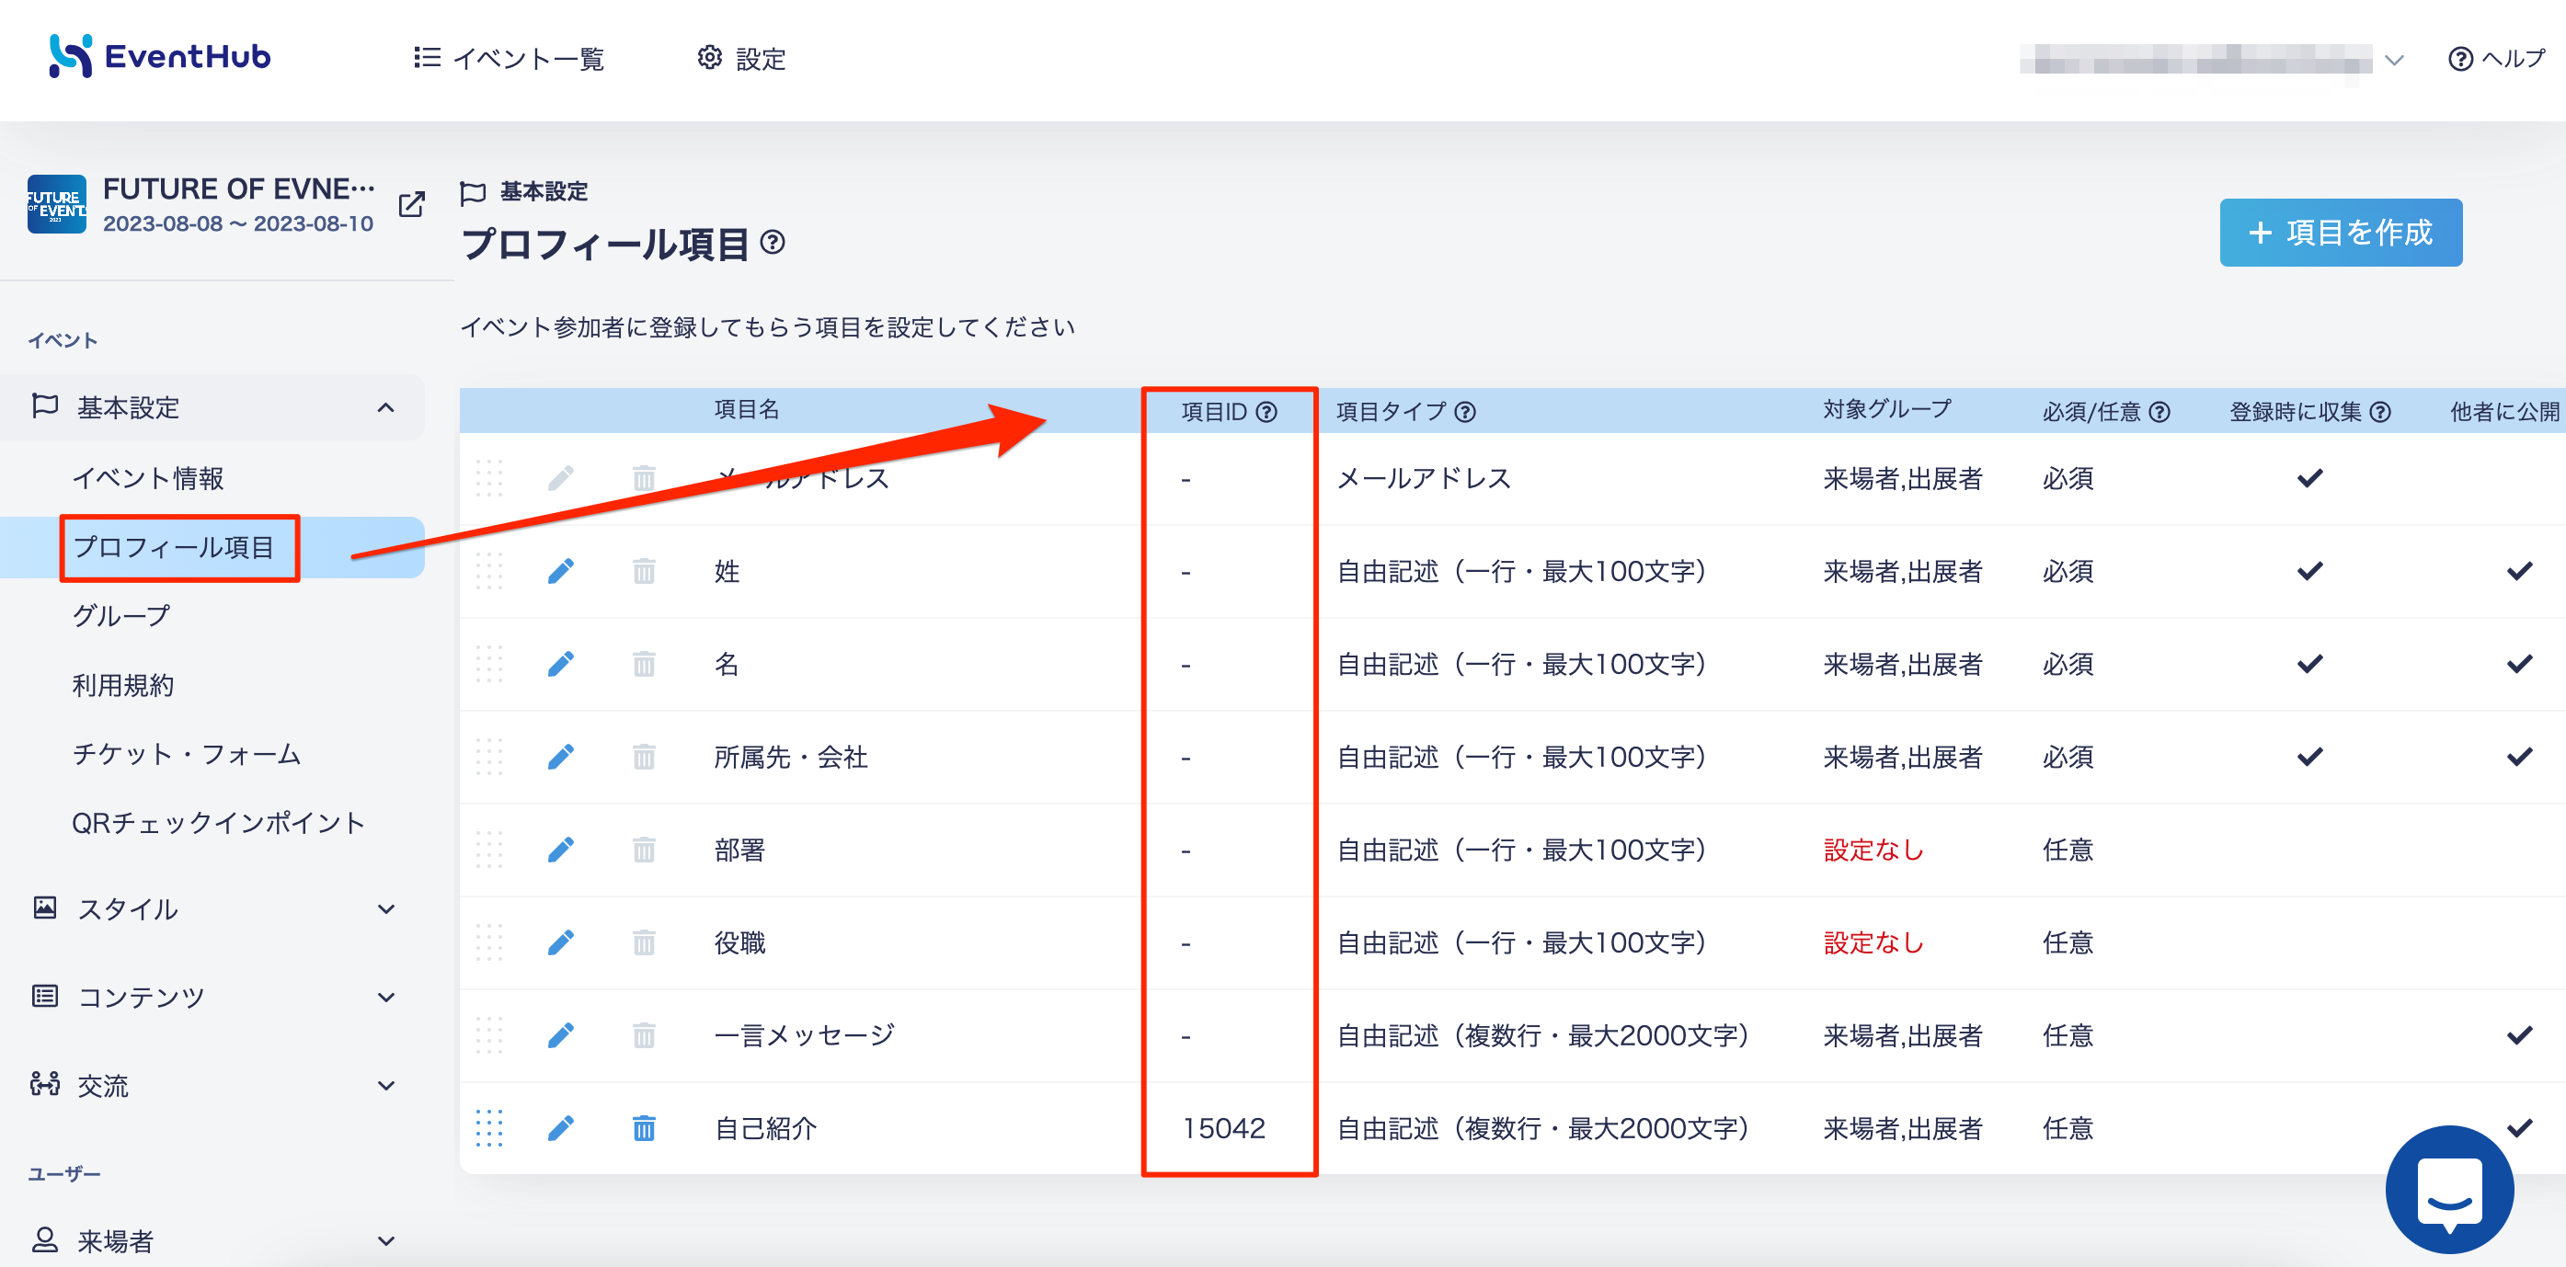The height and width of the screenshot is (1267, 2566).
Task: Click 他者に公開 checkmark for 一言メッセージ row
Action: click(x=2519, y=1035)
